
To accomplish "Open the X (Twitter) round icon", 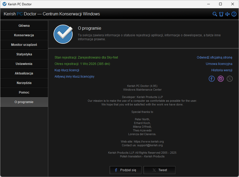I will 229,79.
